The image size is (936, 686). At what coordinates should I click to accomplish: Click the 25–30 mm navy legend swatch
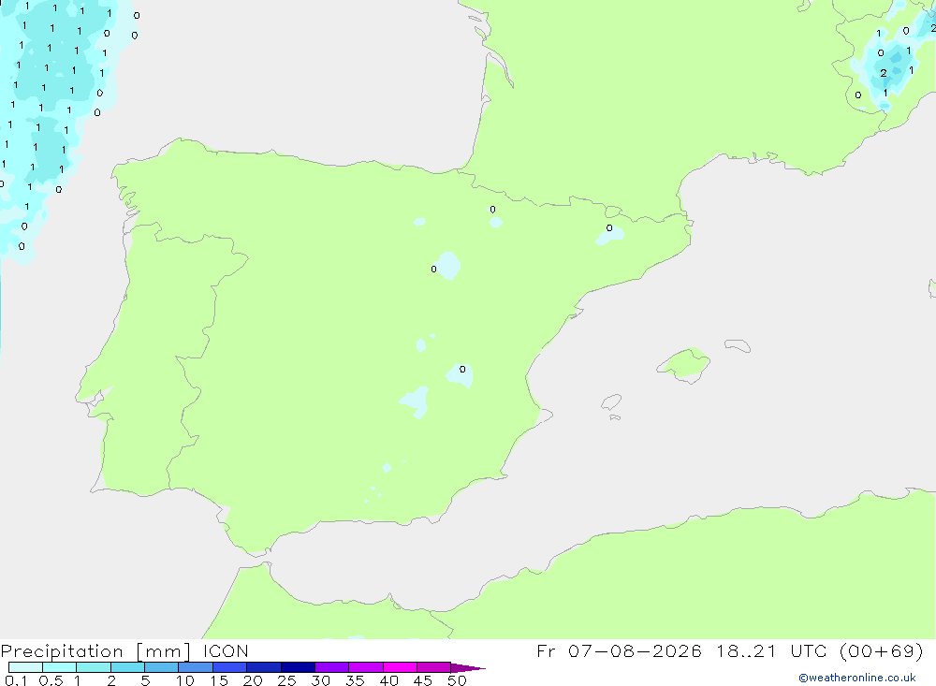[x=298, y=667]
